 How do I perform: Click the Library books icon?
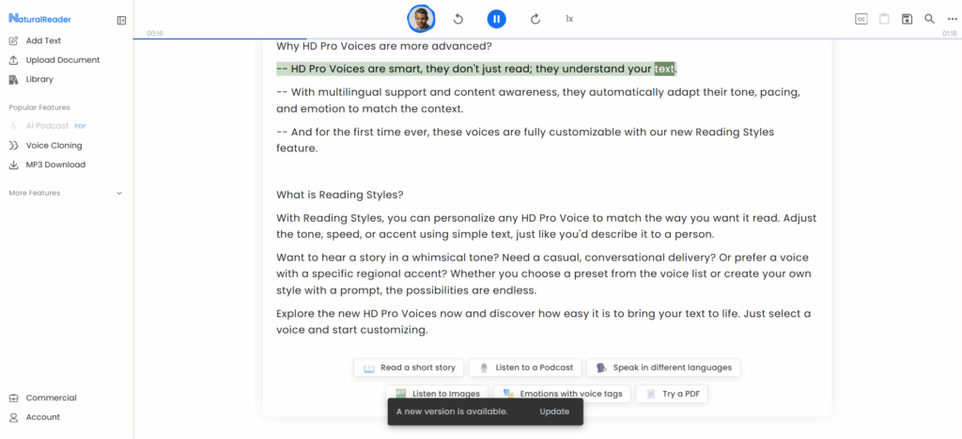pos(13,79)
